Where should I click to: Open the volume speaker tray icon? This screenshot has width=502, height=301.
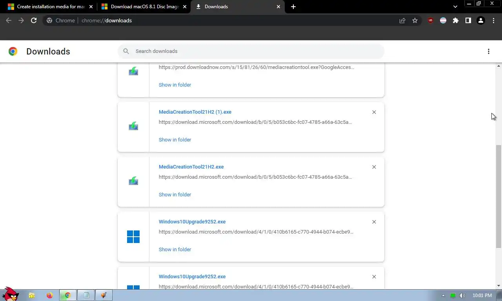(x=462, y=296)
